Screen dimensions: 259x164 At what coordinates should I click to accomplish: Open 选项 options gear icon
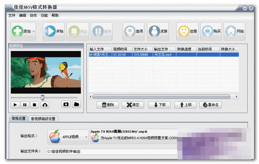coord(129,31)
